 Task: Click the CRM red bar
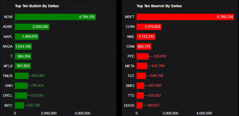pyautogui.click(x=144, y=47)
